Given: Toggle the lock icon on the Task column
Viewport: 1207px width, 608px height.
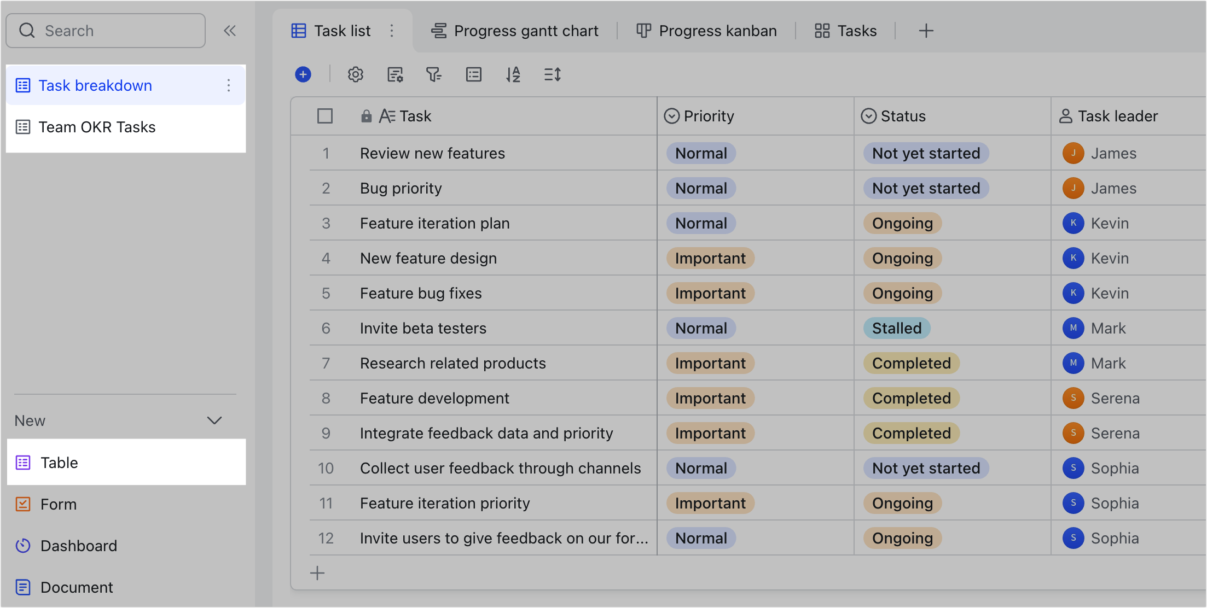Looking at the screenshot, I should [365, 116].
